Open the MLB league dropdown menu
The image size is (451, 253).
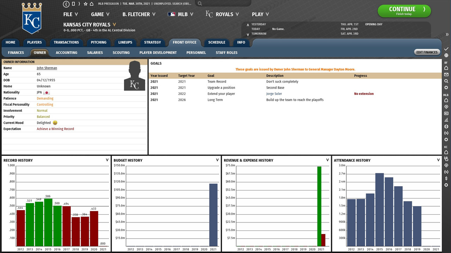[180, 14]
